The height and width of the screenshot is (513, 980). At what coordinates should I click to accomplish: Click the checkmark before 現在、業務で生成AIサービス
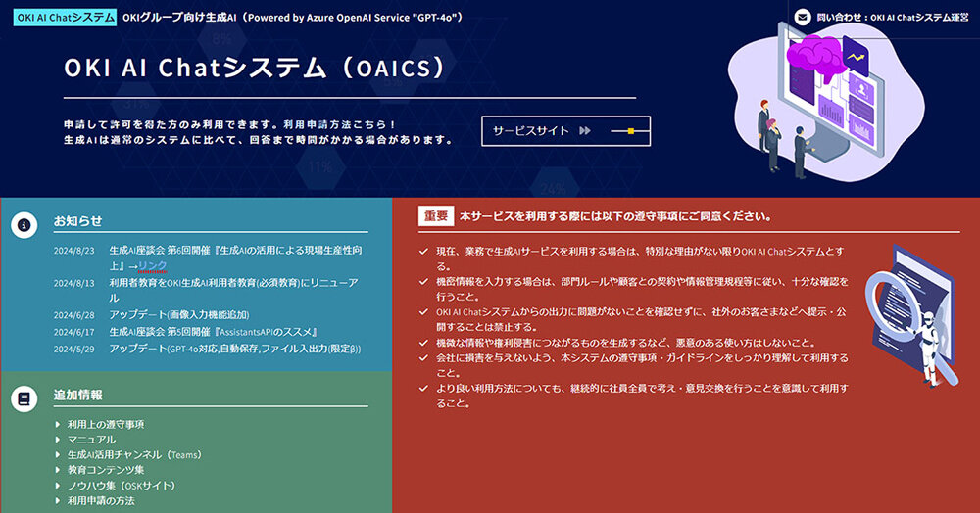point(422,252)
